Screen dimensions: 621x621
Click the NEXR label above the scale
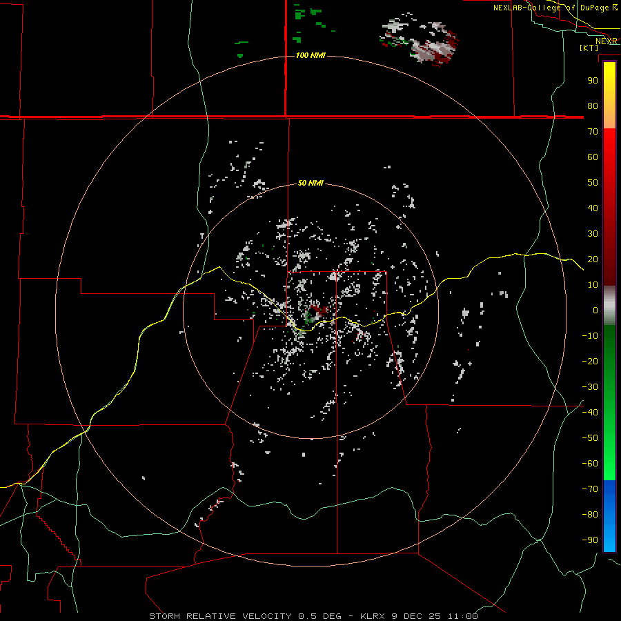(x=607, y=41)
